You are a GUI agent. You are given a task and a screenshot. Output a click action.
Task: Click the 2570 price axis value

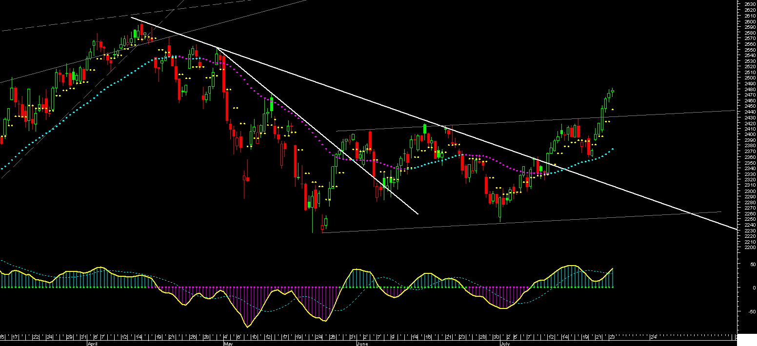click(x=750, y=38)
